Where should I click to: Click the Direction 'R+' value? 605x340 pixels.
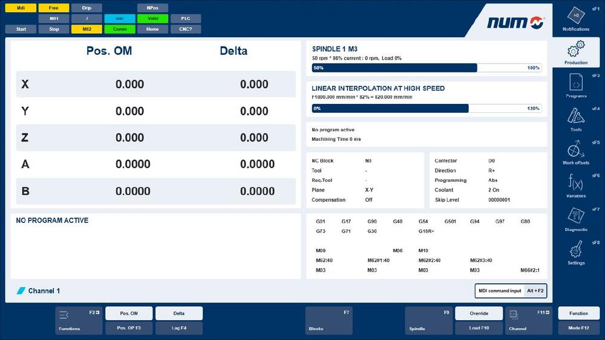pyautogui.click(x=491, y=170)
